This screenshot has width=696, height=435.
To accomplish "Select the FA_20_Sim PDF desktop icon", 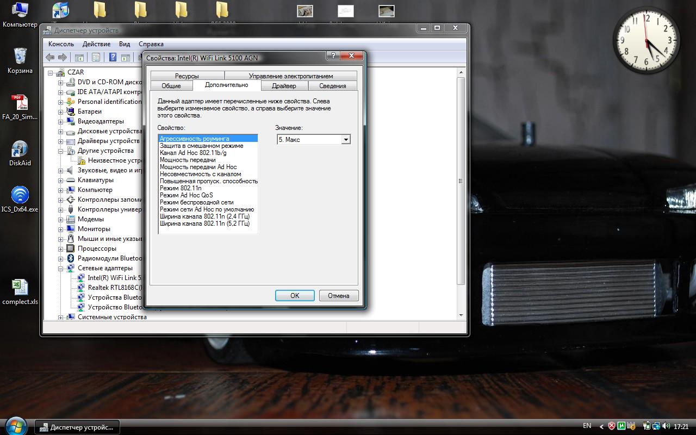I will point(20,107).
